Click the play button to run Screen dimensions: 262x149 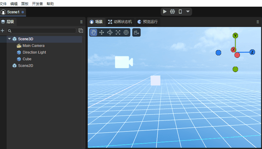tap(165, 12)
